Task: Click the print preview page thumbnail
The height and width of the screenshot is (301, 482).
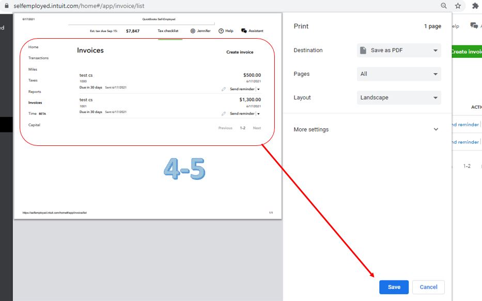Action: coord(148,116)
